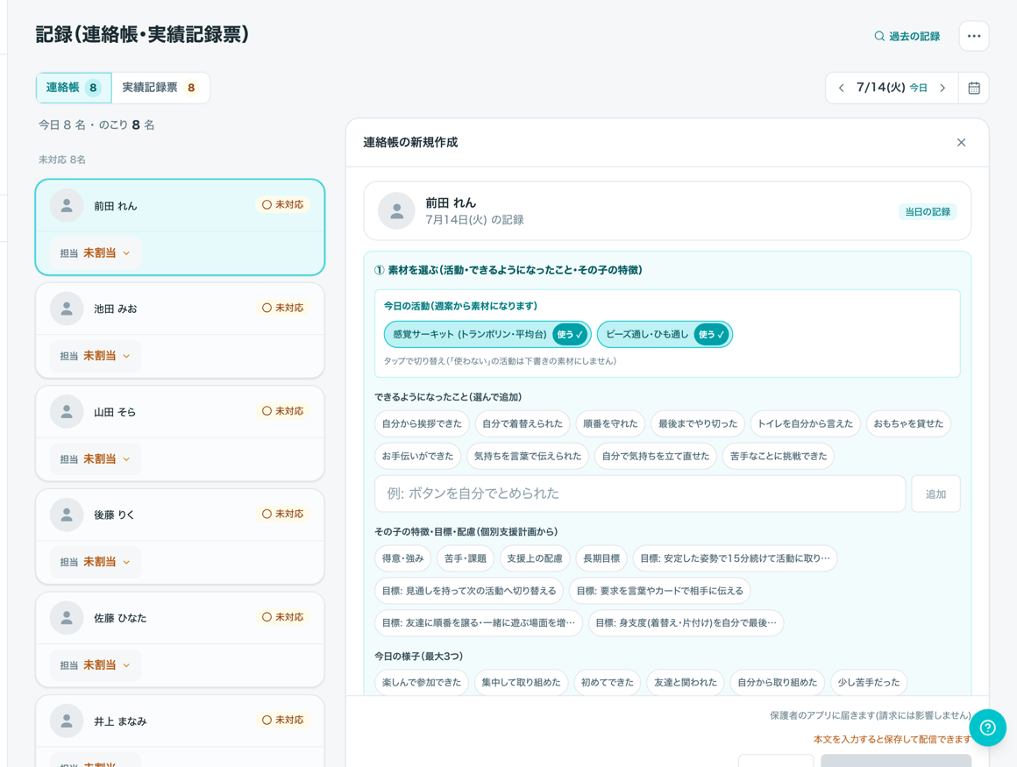Select 少し苦手だった chip
Viewport: 1017px width, 767px height.
click(869, 682)
